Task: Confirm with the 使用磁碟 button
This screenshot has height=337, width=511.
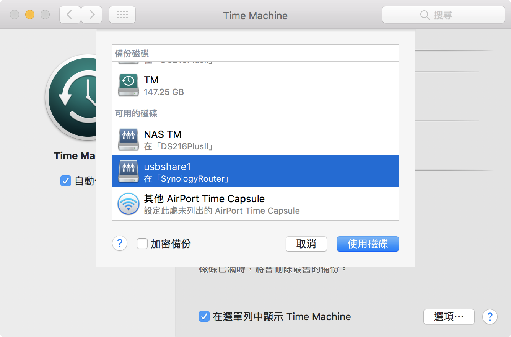Action: point(368,244)
